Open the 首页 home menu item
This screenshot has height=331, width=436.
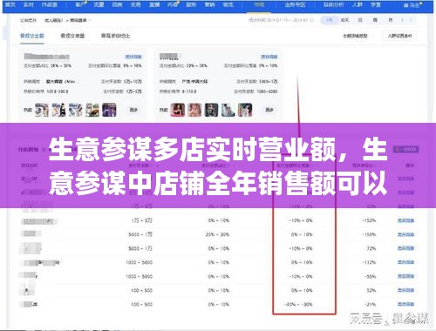click(x=10, y=4)
